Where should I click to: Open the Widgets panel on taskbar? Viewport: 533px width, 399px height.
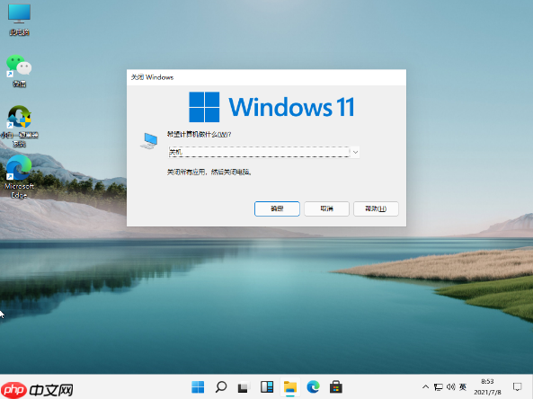point(267,386)
